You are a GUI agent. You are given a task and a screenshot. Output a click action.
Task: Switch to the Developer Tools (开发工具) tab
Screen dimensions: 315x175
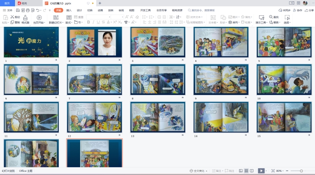(146, 10)
